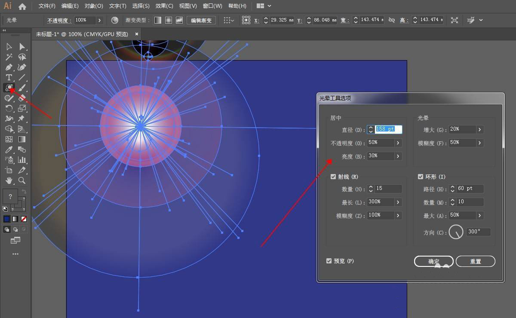This screenshot has width=516, height=318.
Task: Select the Blend tool
Action: pos(22,150)
